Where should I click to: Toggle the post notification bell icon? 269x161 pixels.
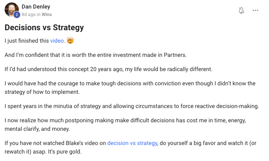[x=241, y=10]
